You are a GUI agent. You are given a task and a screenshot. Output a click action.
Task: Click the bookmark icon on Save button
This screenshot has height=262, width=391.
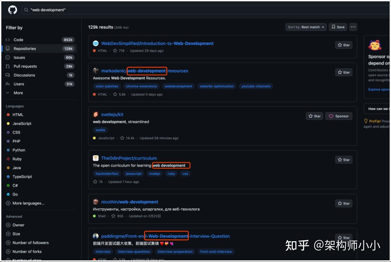click(334, 27)
